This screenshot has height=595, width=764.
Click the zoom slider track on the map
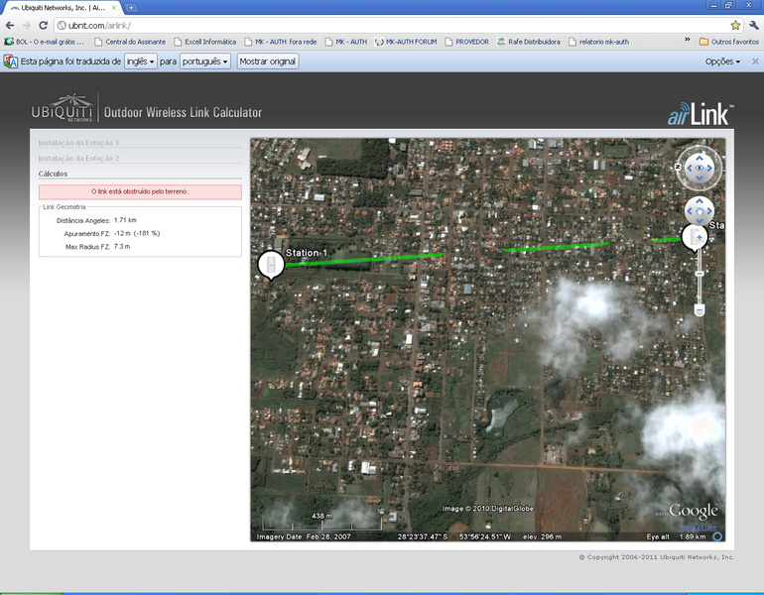[700, 290]
